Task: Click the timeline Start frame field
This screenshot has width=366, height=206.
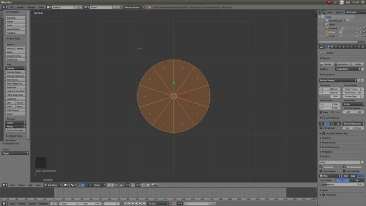Action: click(x=69, y=204)
